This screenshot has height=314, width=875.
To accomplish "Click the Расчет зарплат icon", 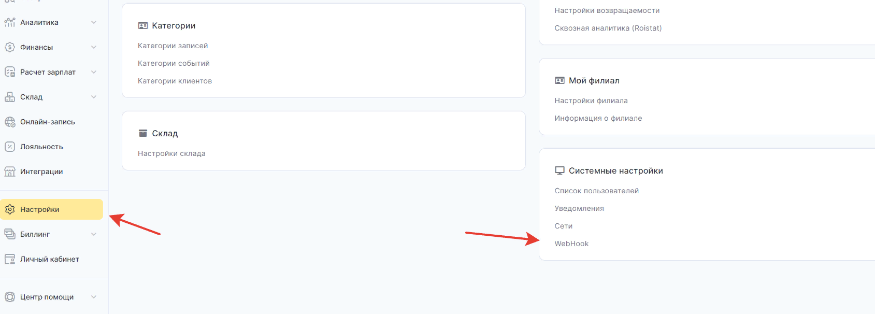I will click(10, 72).
